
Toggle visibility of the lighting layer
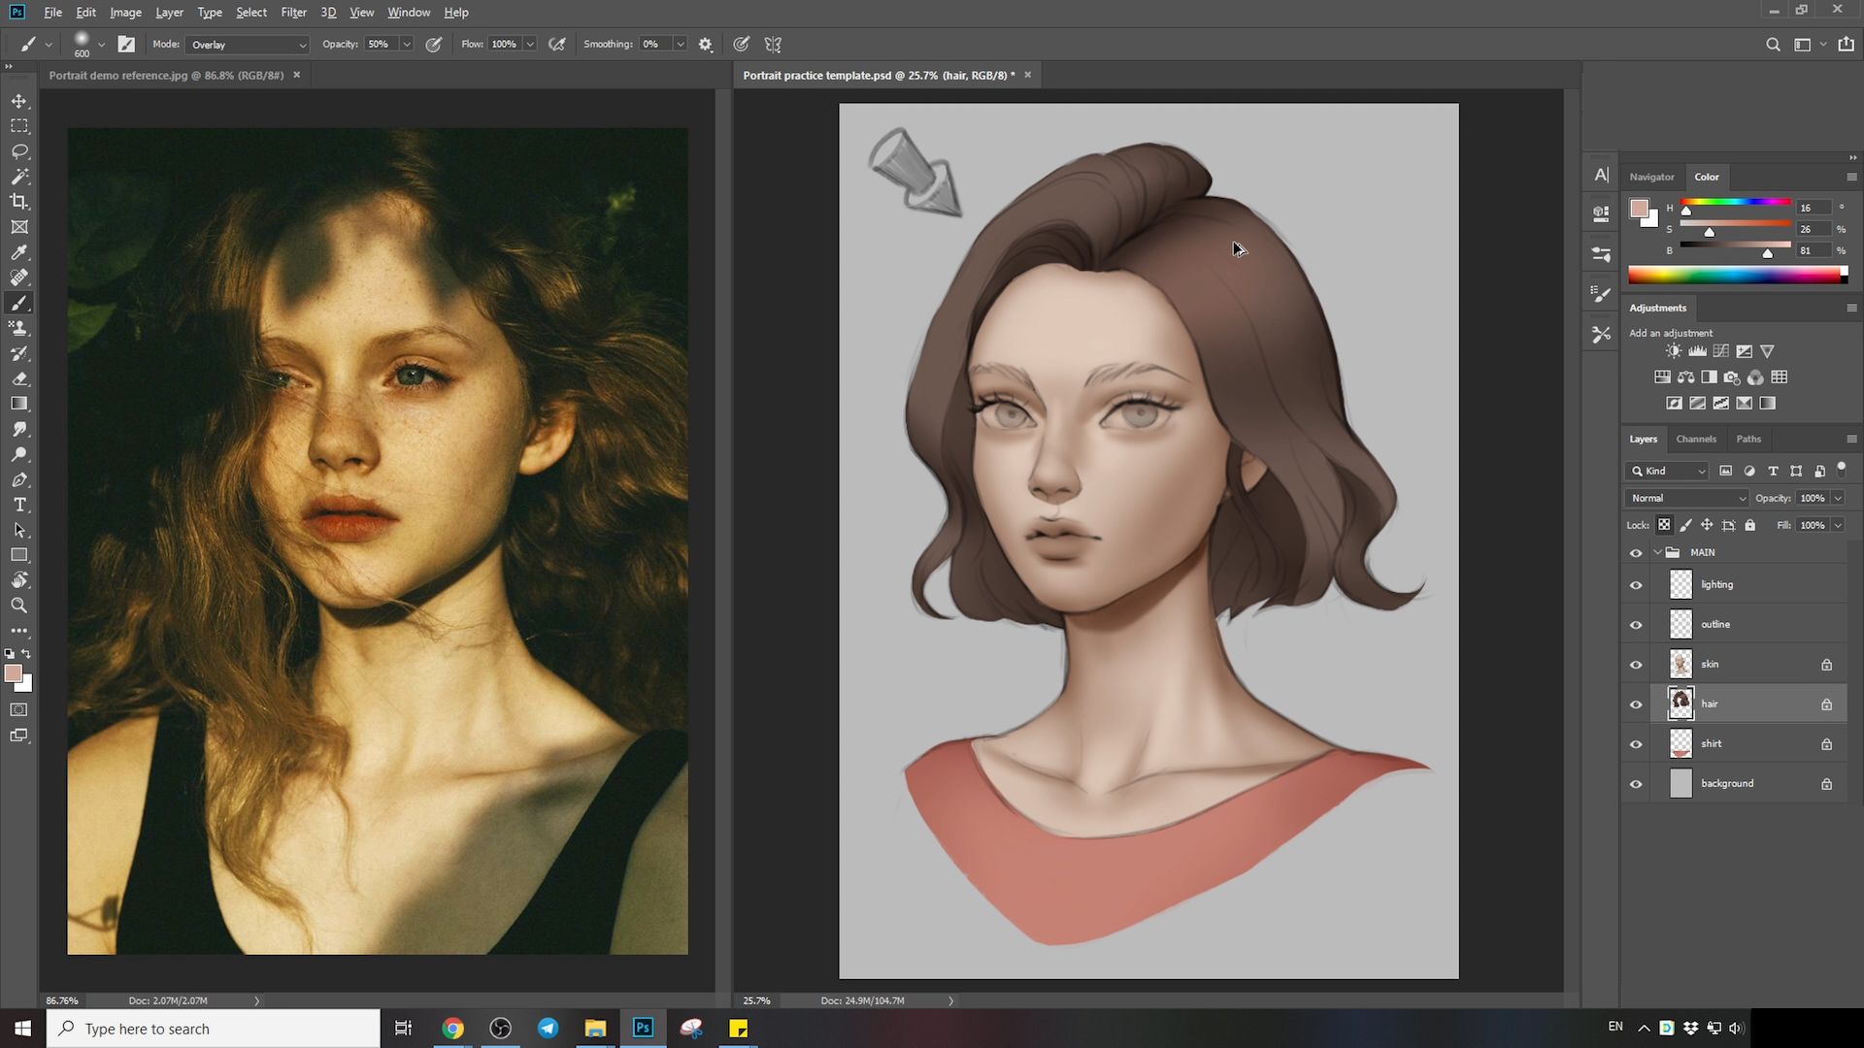pos(1636,584)
